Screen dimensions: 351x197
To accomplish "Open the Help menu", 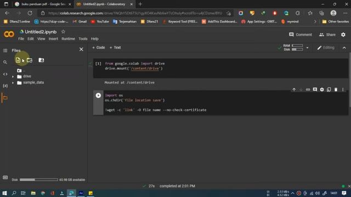I will 95,39.
